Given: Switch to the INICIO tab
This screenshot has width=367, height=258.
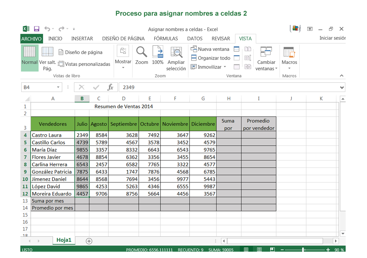Looking at the screenshot, I should 55,39.
